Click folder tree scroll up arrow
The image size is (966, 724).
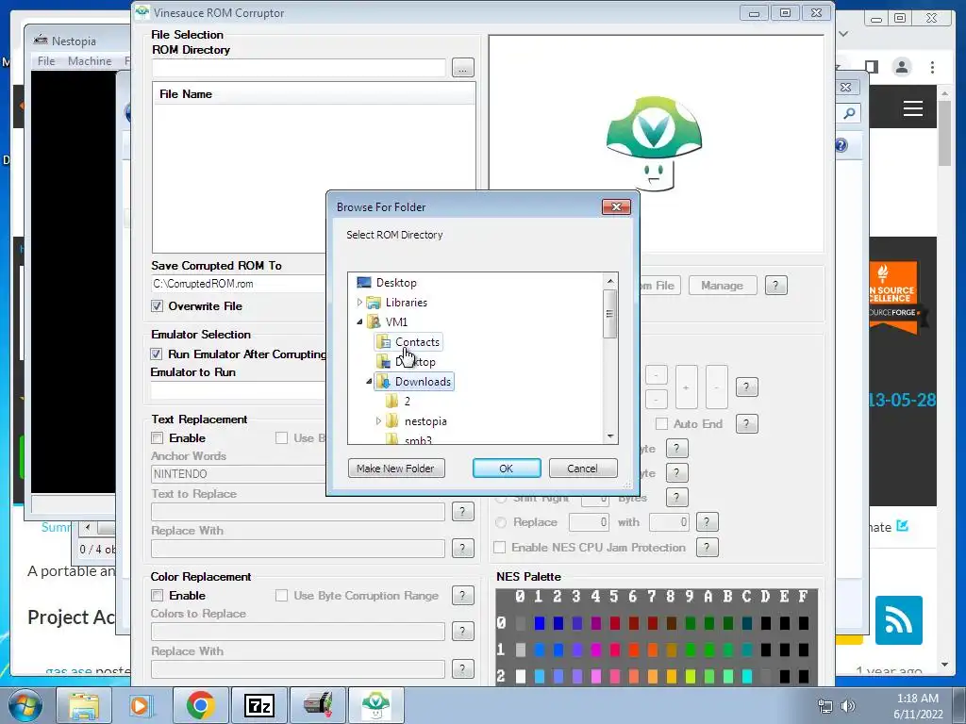point(610,281)
